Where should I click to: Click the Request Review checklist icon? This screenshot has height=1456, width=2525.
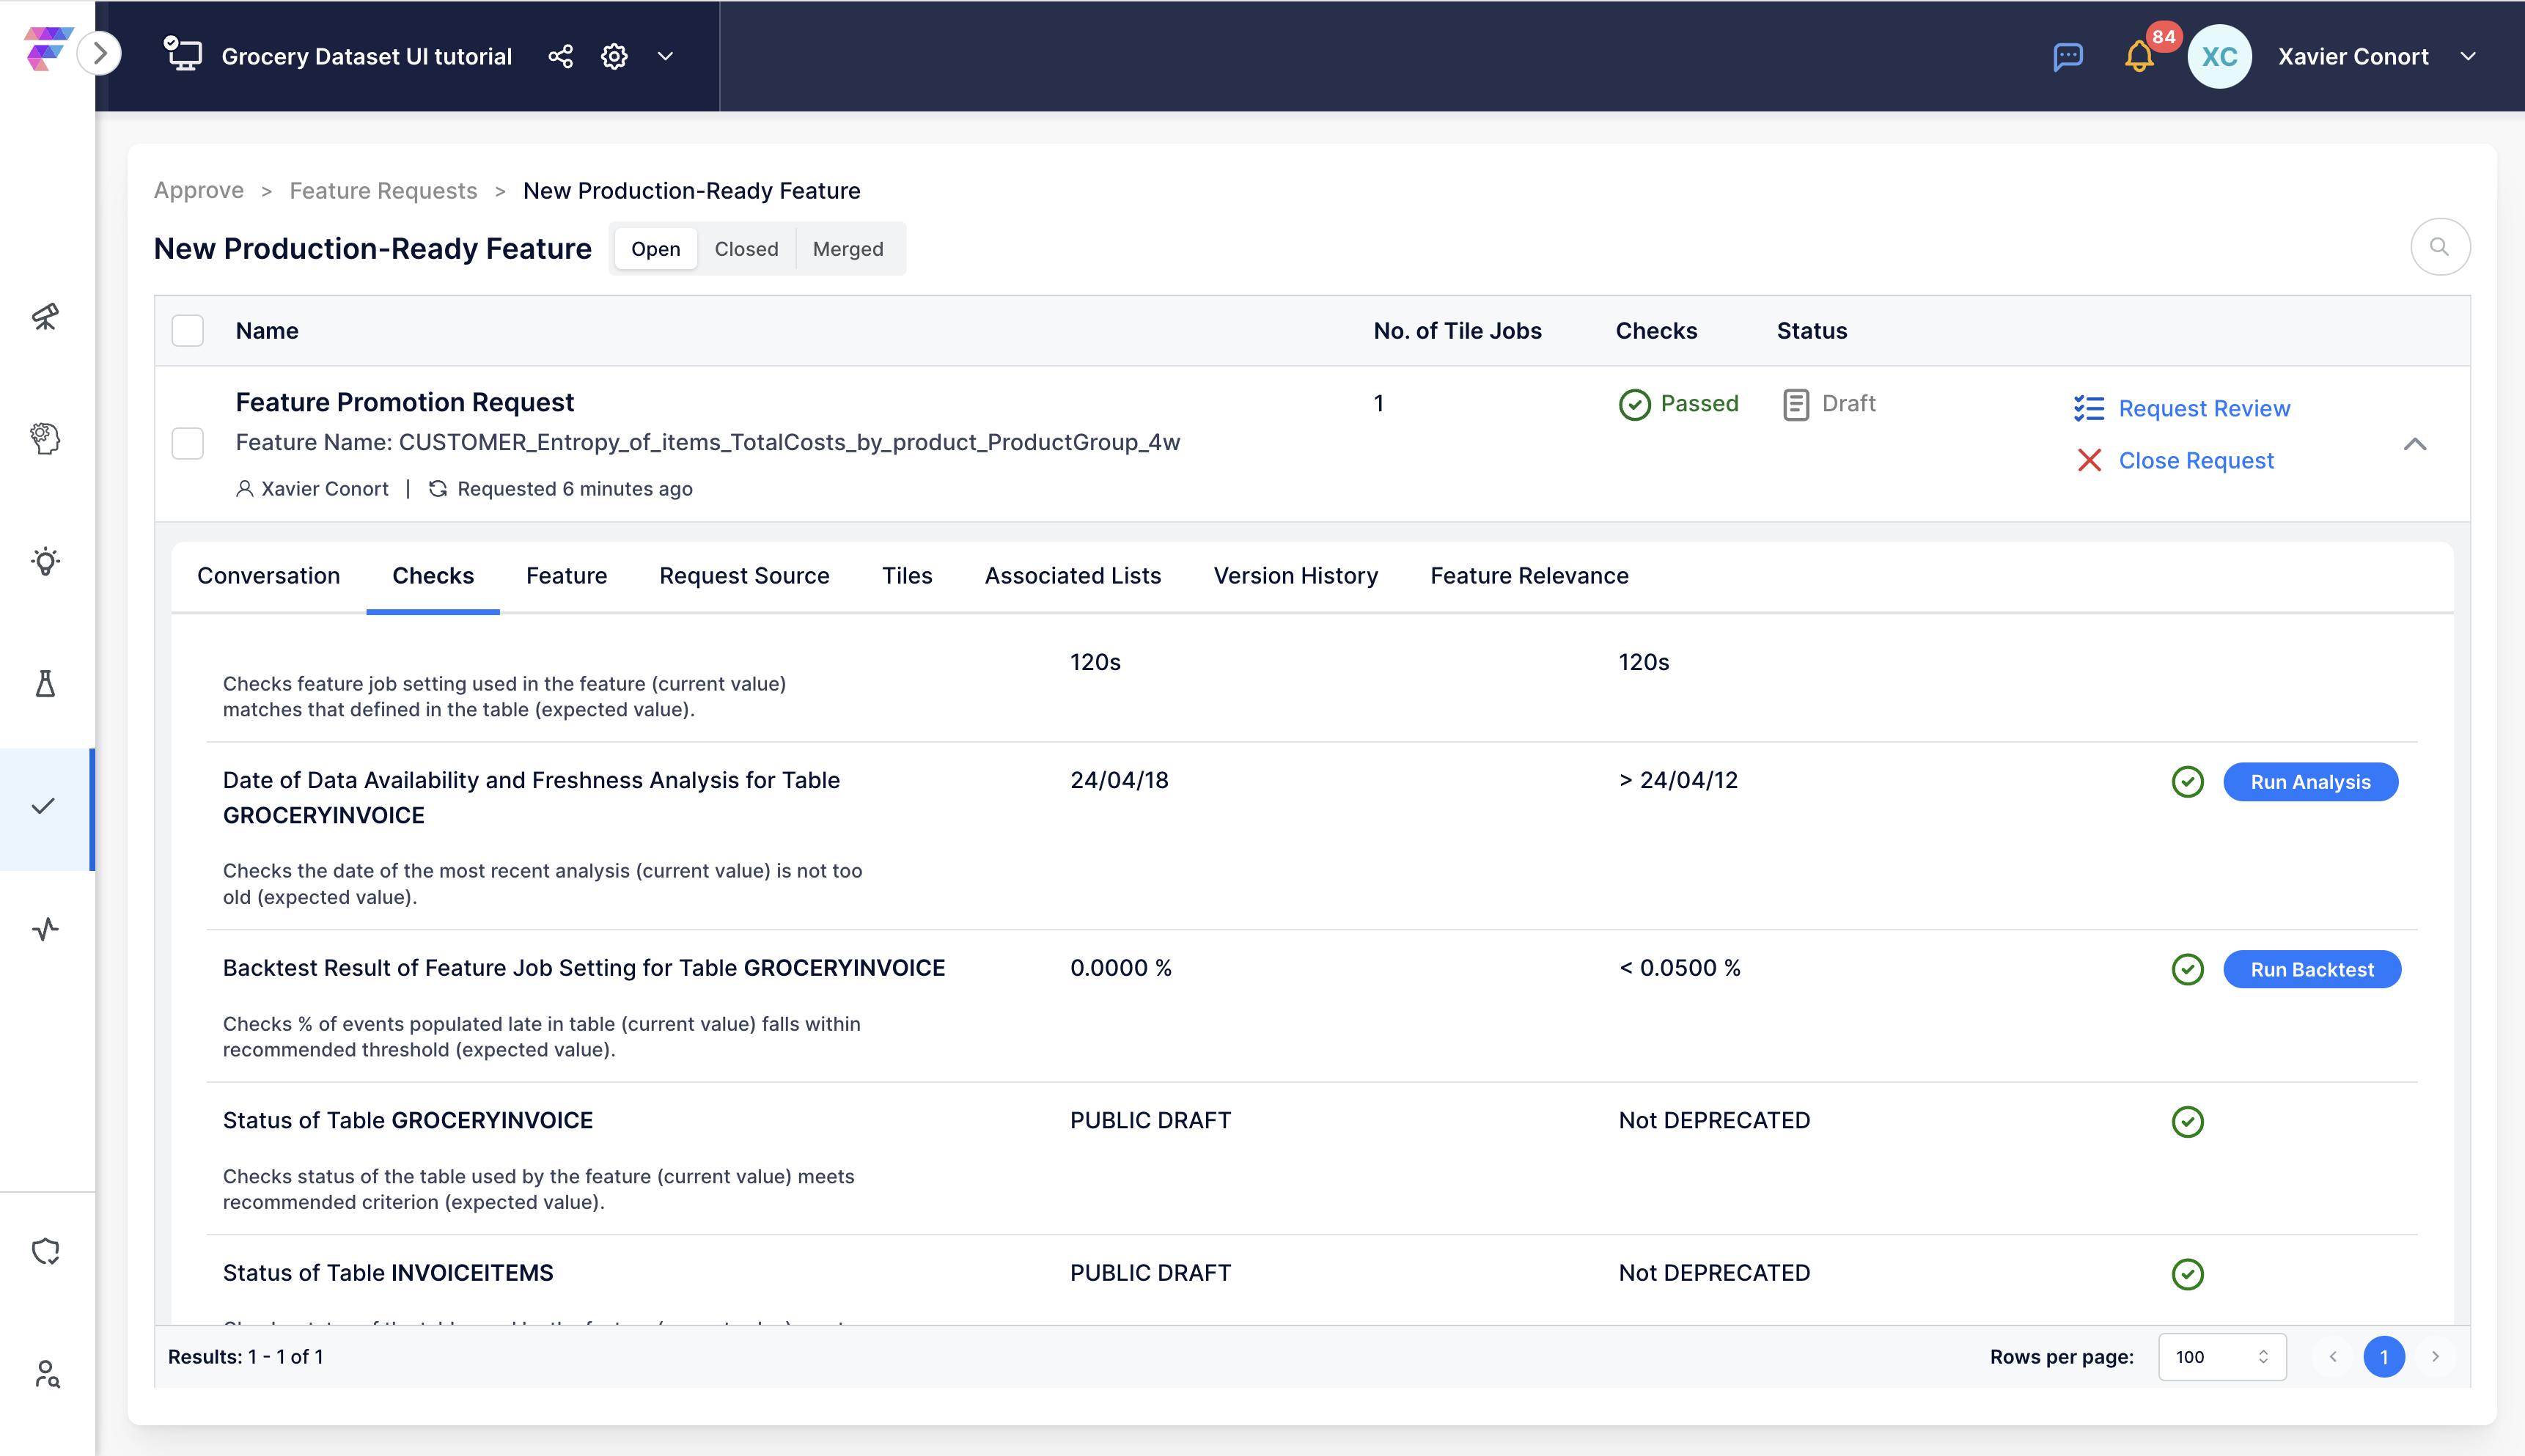2088,408
